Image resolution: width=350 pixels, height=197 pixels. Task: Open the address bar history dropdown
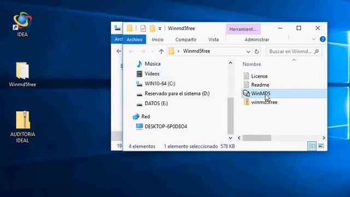[x=248, y=52]
